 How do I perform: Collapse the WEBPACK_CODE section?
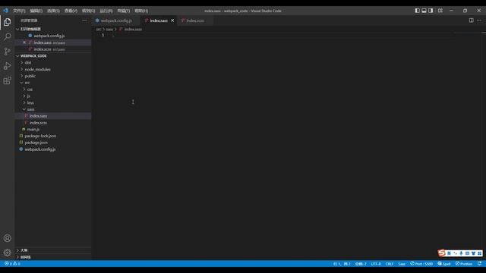(17, 55)
